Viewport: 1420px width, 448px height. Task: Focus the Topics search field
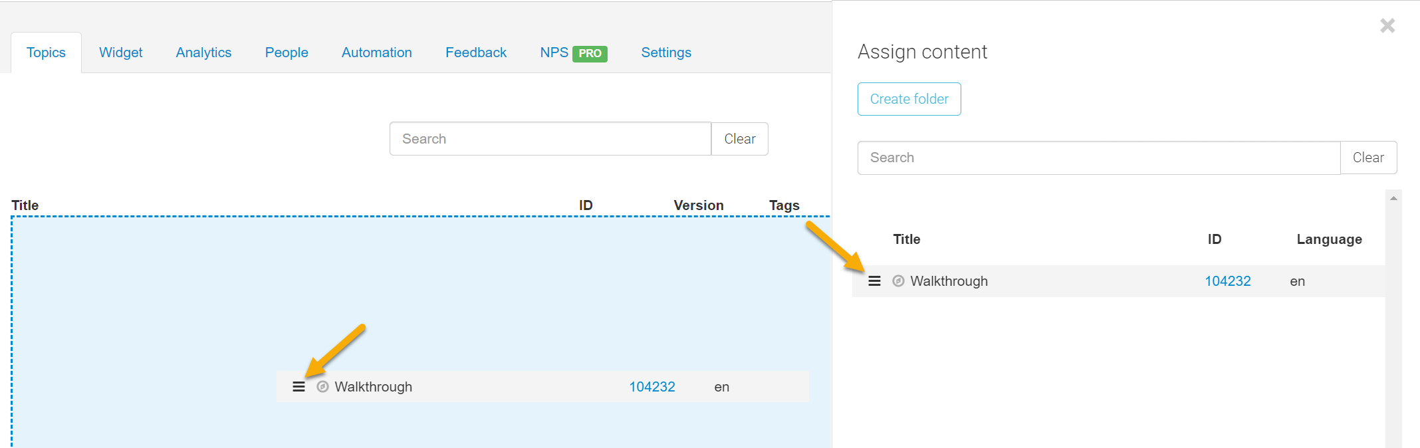click(550, 139)
